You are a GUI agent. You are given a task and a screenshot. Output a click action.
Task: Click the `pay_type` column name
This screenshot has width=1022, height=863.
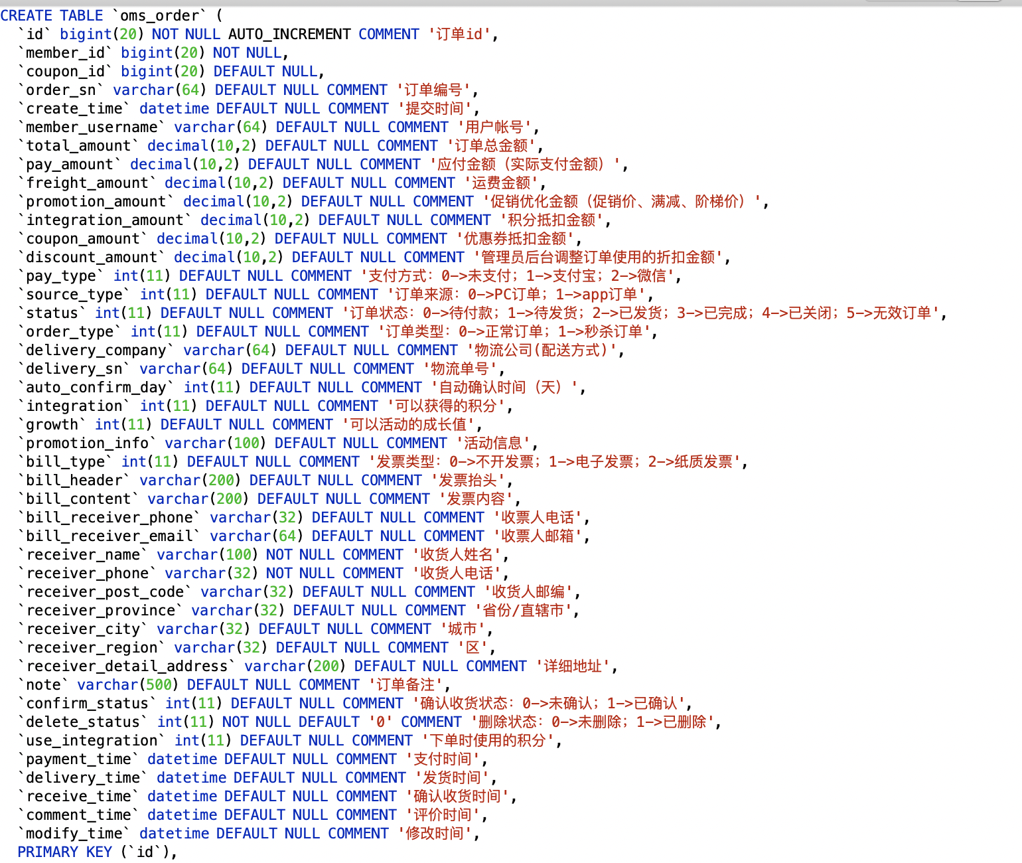pyautogui.click(x=61, y=275)
